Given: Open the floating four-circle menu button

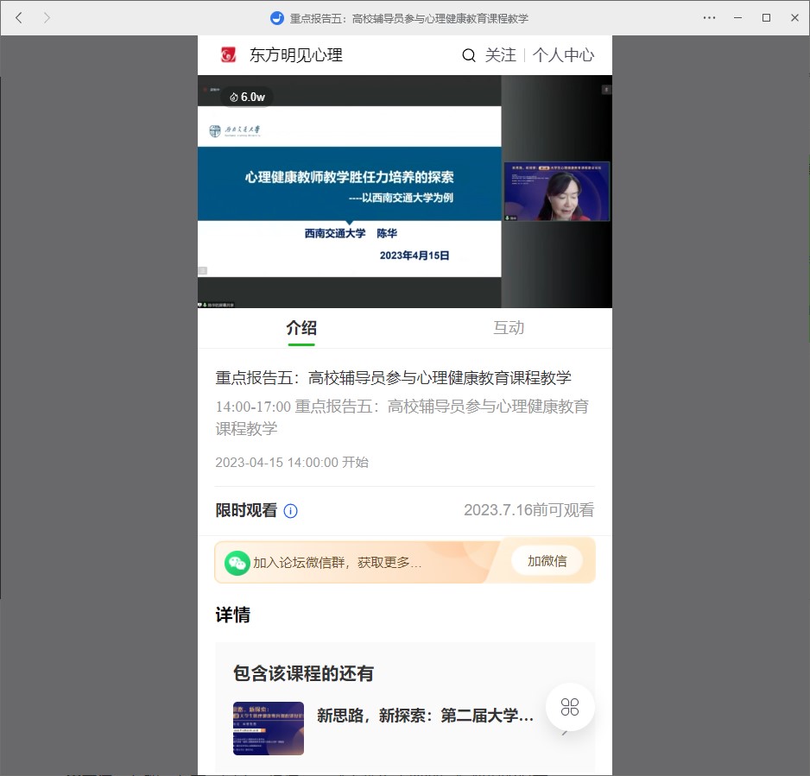Looking at the screenshot, I should pyautogui.click(x=570, y=707).
